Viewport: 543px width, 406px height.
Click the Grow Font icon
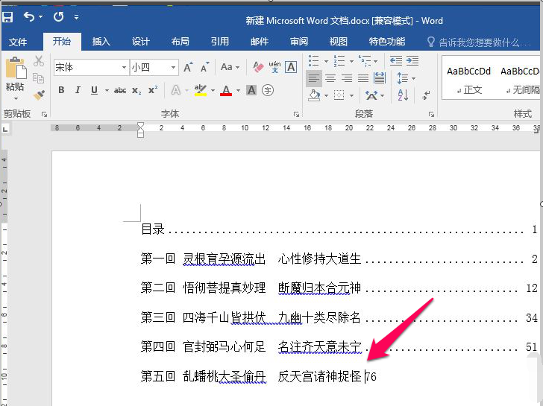coord(188,67)
